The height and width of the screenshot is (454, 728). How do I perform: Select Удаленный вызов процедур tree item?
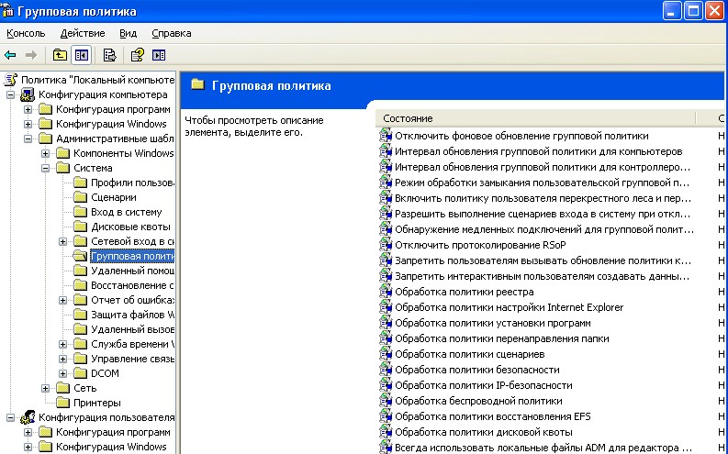coord(132,329)
